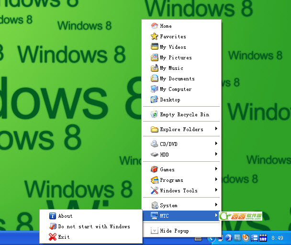Toggle Do not start with Windows
291x245 pixels.
(91, 226)
